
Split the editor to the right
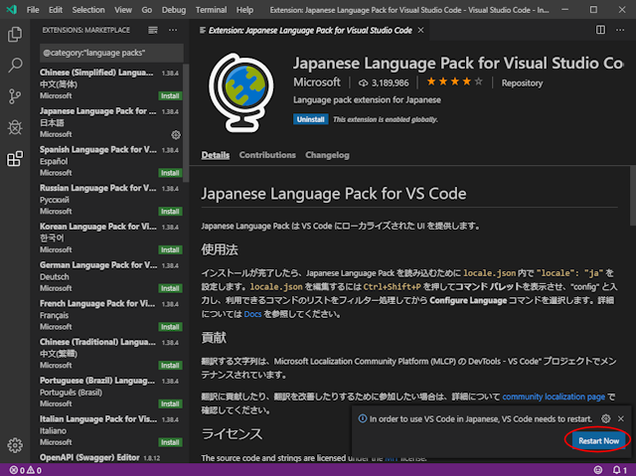pos(600,30)
